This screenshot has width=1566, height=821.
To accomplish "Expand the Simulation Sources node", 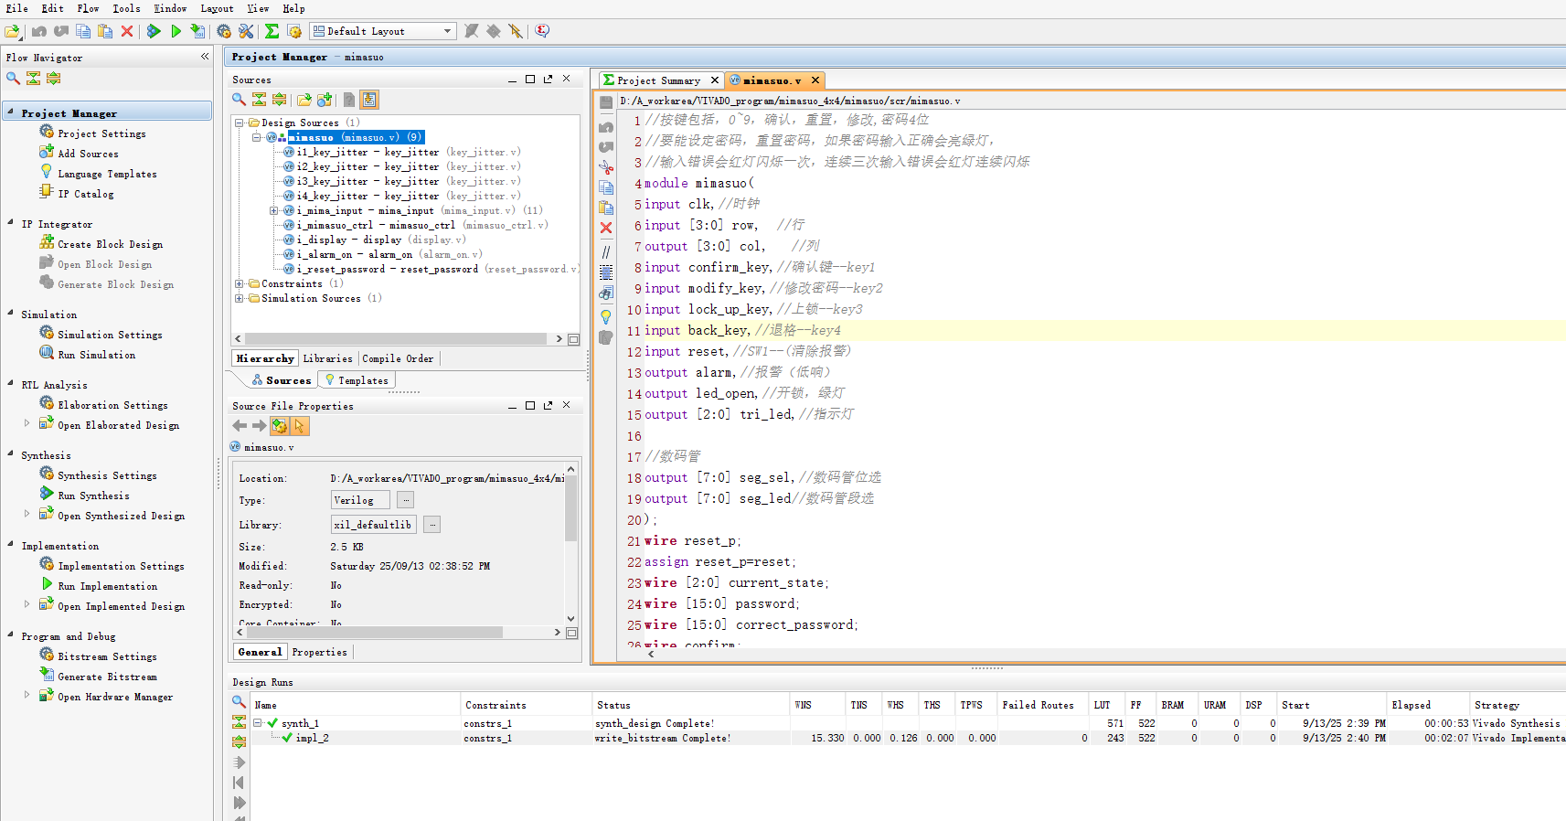I will [x=240, y=298].
